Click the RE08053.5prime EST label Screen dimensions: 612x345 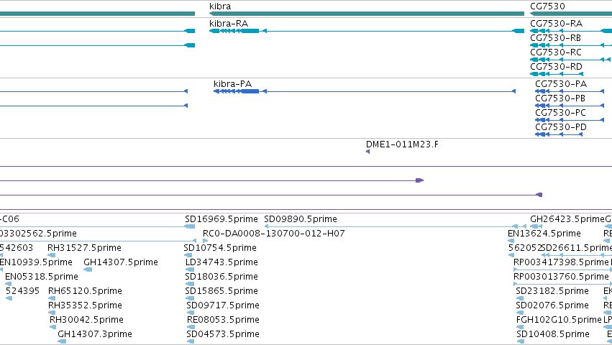tap(223, 320)
